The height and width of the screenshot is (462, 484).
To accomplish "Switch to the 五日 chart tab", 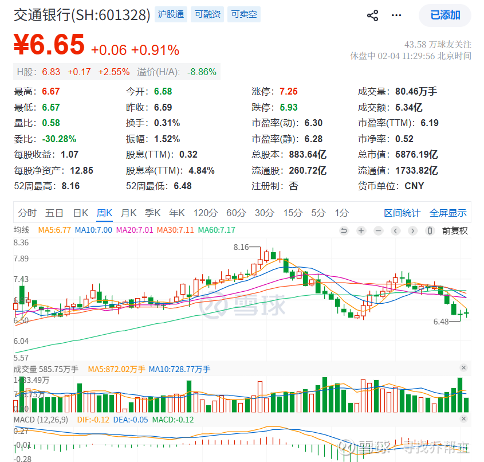I will tap(54, 213).
